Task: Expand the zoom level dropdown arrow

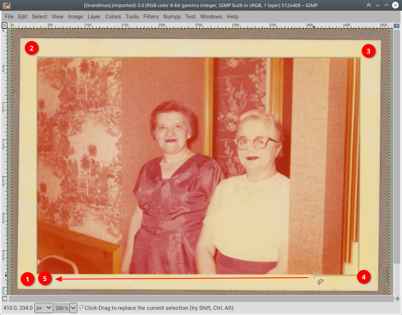Action: coord(73,308)
